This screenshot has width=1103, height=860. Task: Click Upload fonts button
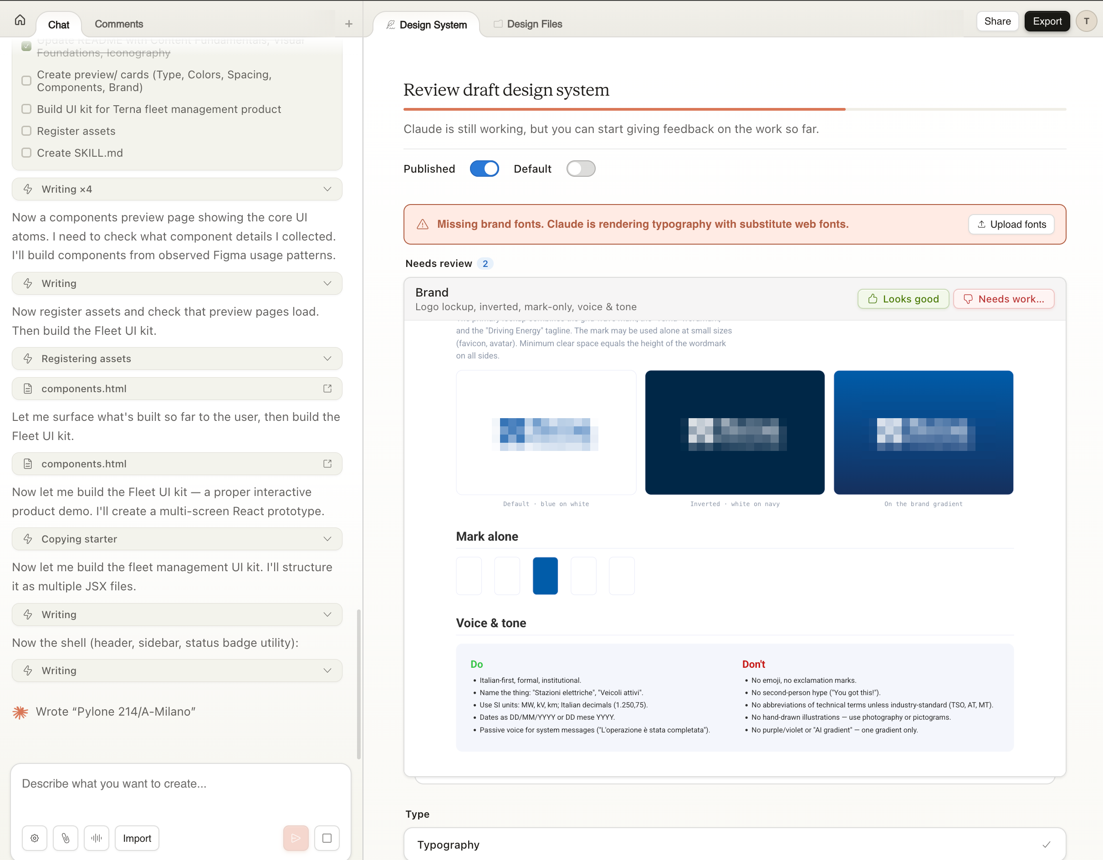1011,225
